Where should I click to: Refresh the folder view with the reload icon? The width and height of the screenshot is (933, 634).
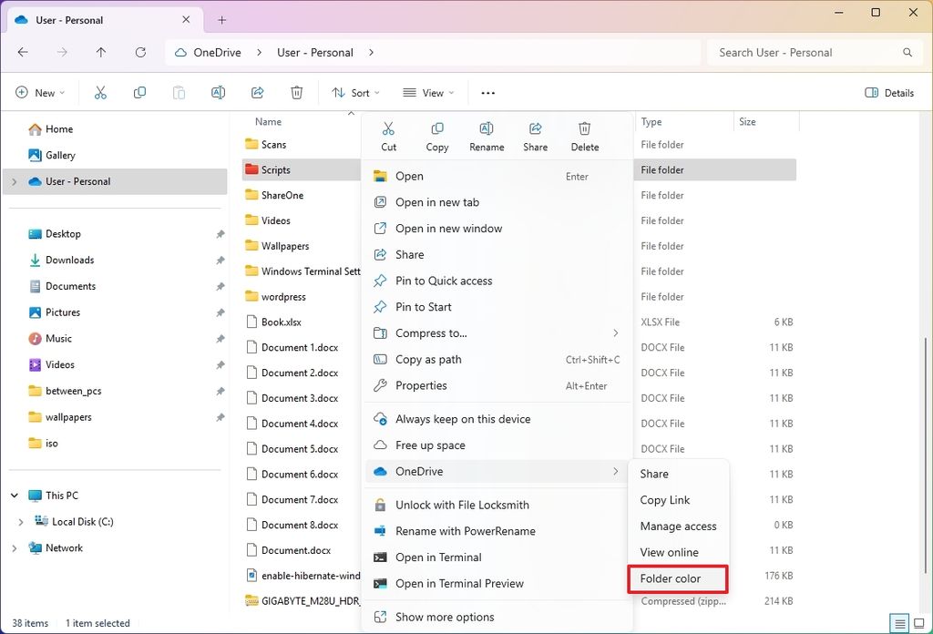139,53
